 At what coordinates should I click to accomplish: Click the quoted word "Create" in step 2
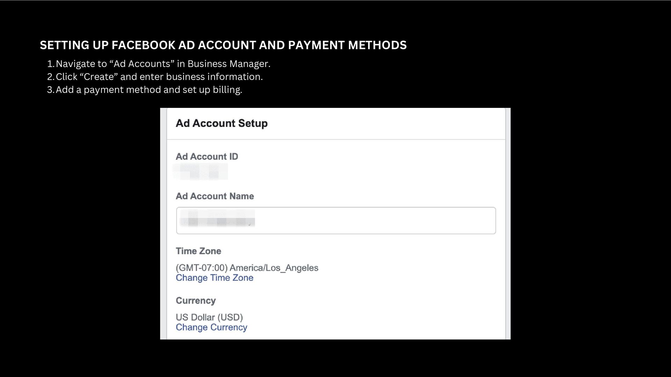click(99, 77)
